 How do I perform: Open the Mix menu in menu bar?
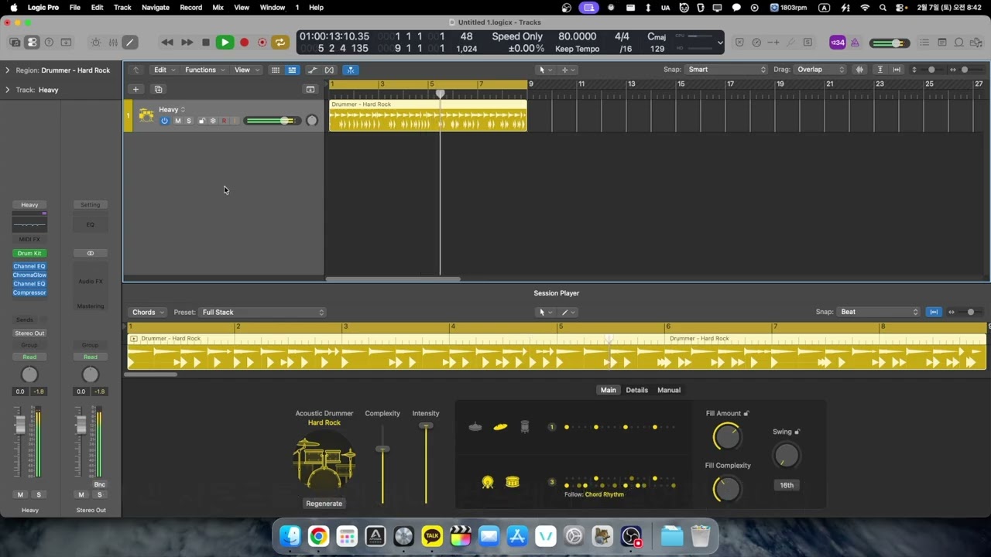click(218, 7)
